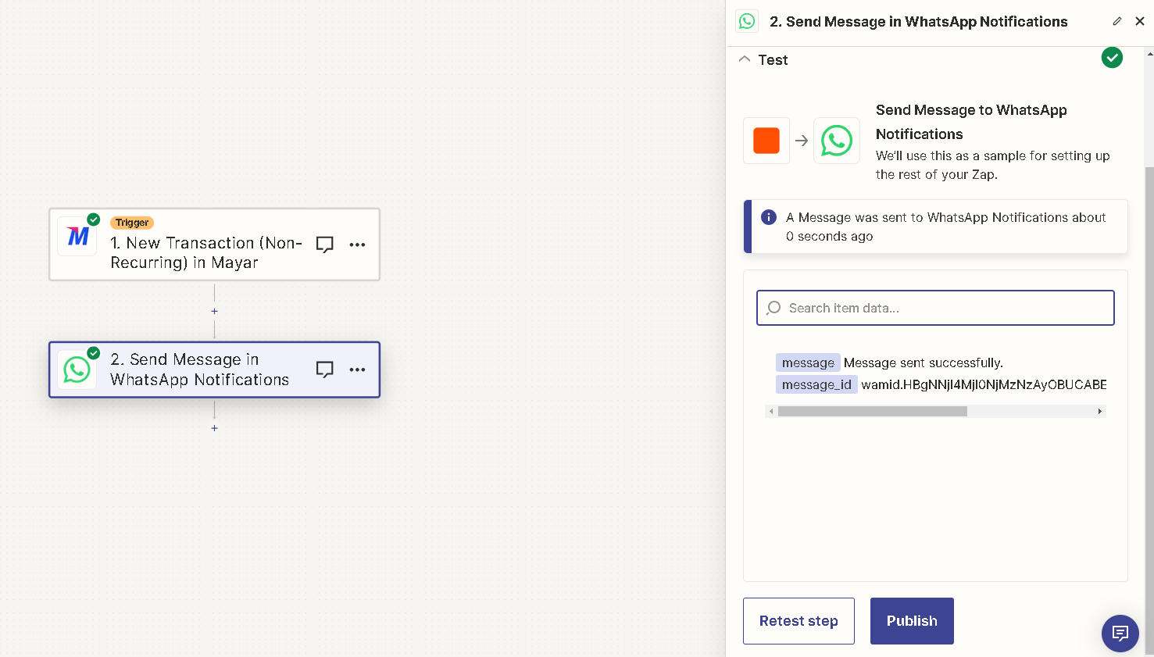1154x657 pixels.
Task: Click the panel title text
Action: coord(919,22)
